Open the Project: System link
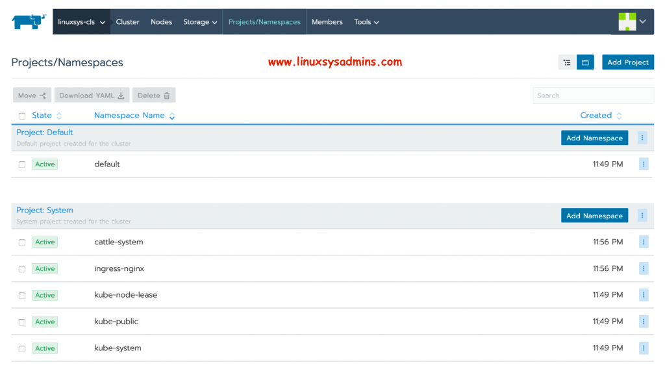The height and width of the screenshot is (386, 665). (45, 210)
